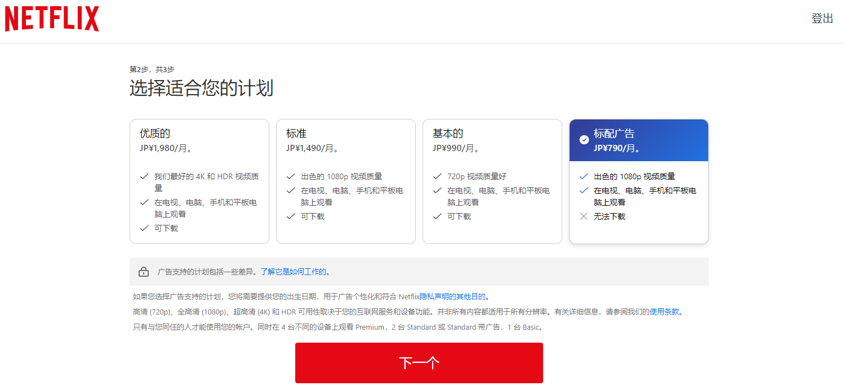This screenshot has height=390, width=844.
Task: Click the price JP¥1,980/月
Action: pyautogui.click(x=166, y=148)
